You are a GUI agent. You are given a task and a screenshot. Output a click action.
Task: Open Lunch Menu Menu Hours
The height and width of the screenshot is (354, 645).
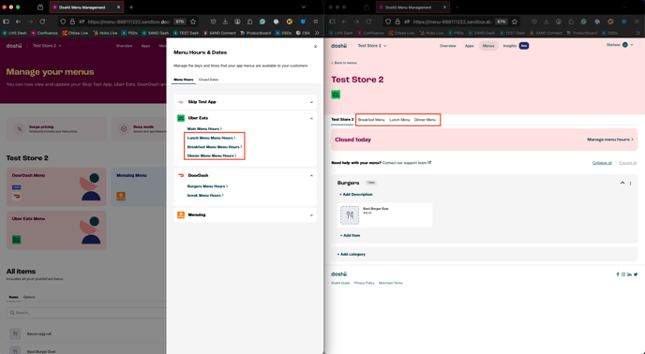tap(212, 138)
